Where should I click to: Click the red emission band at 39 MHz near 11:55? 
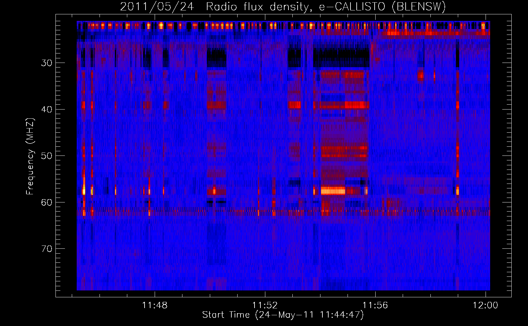[x=357, y=105]
